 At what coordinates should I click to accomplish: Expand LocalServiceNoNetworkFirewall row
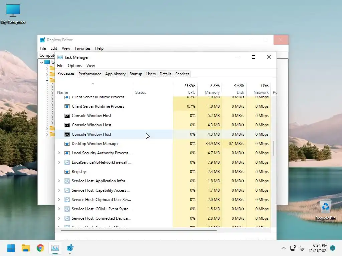click(x=59, y=162)
